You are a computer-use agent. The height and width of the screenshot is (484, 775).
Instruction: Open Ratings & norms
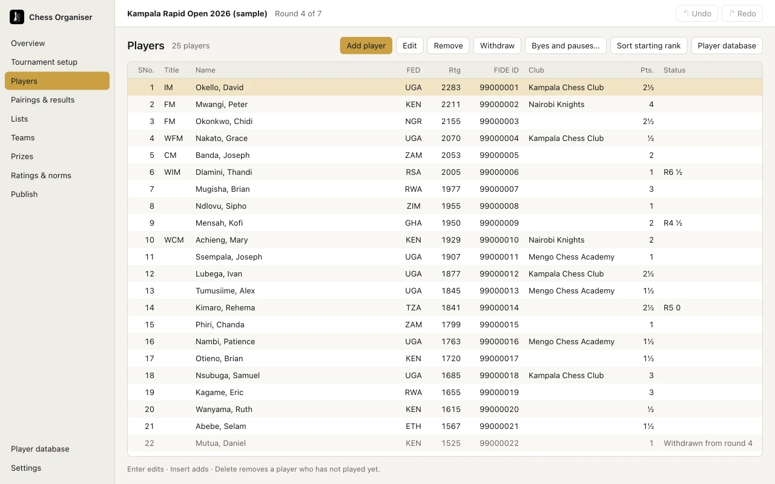pyautogui.click(x=57, y=175)
